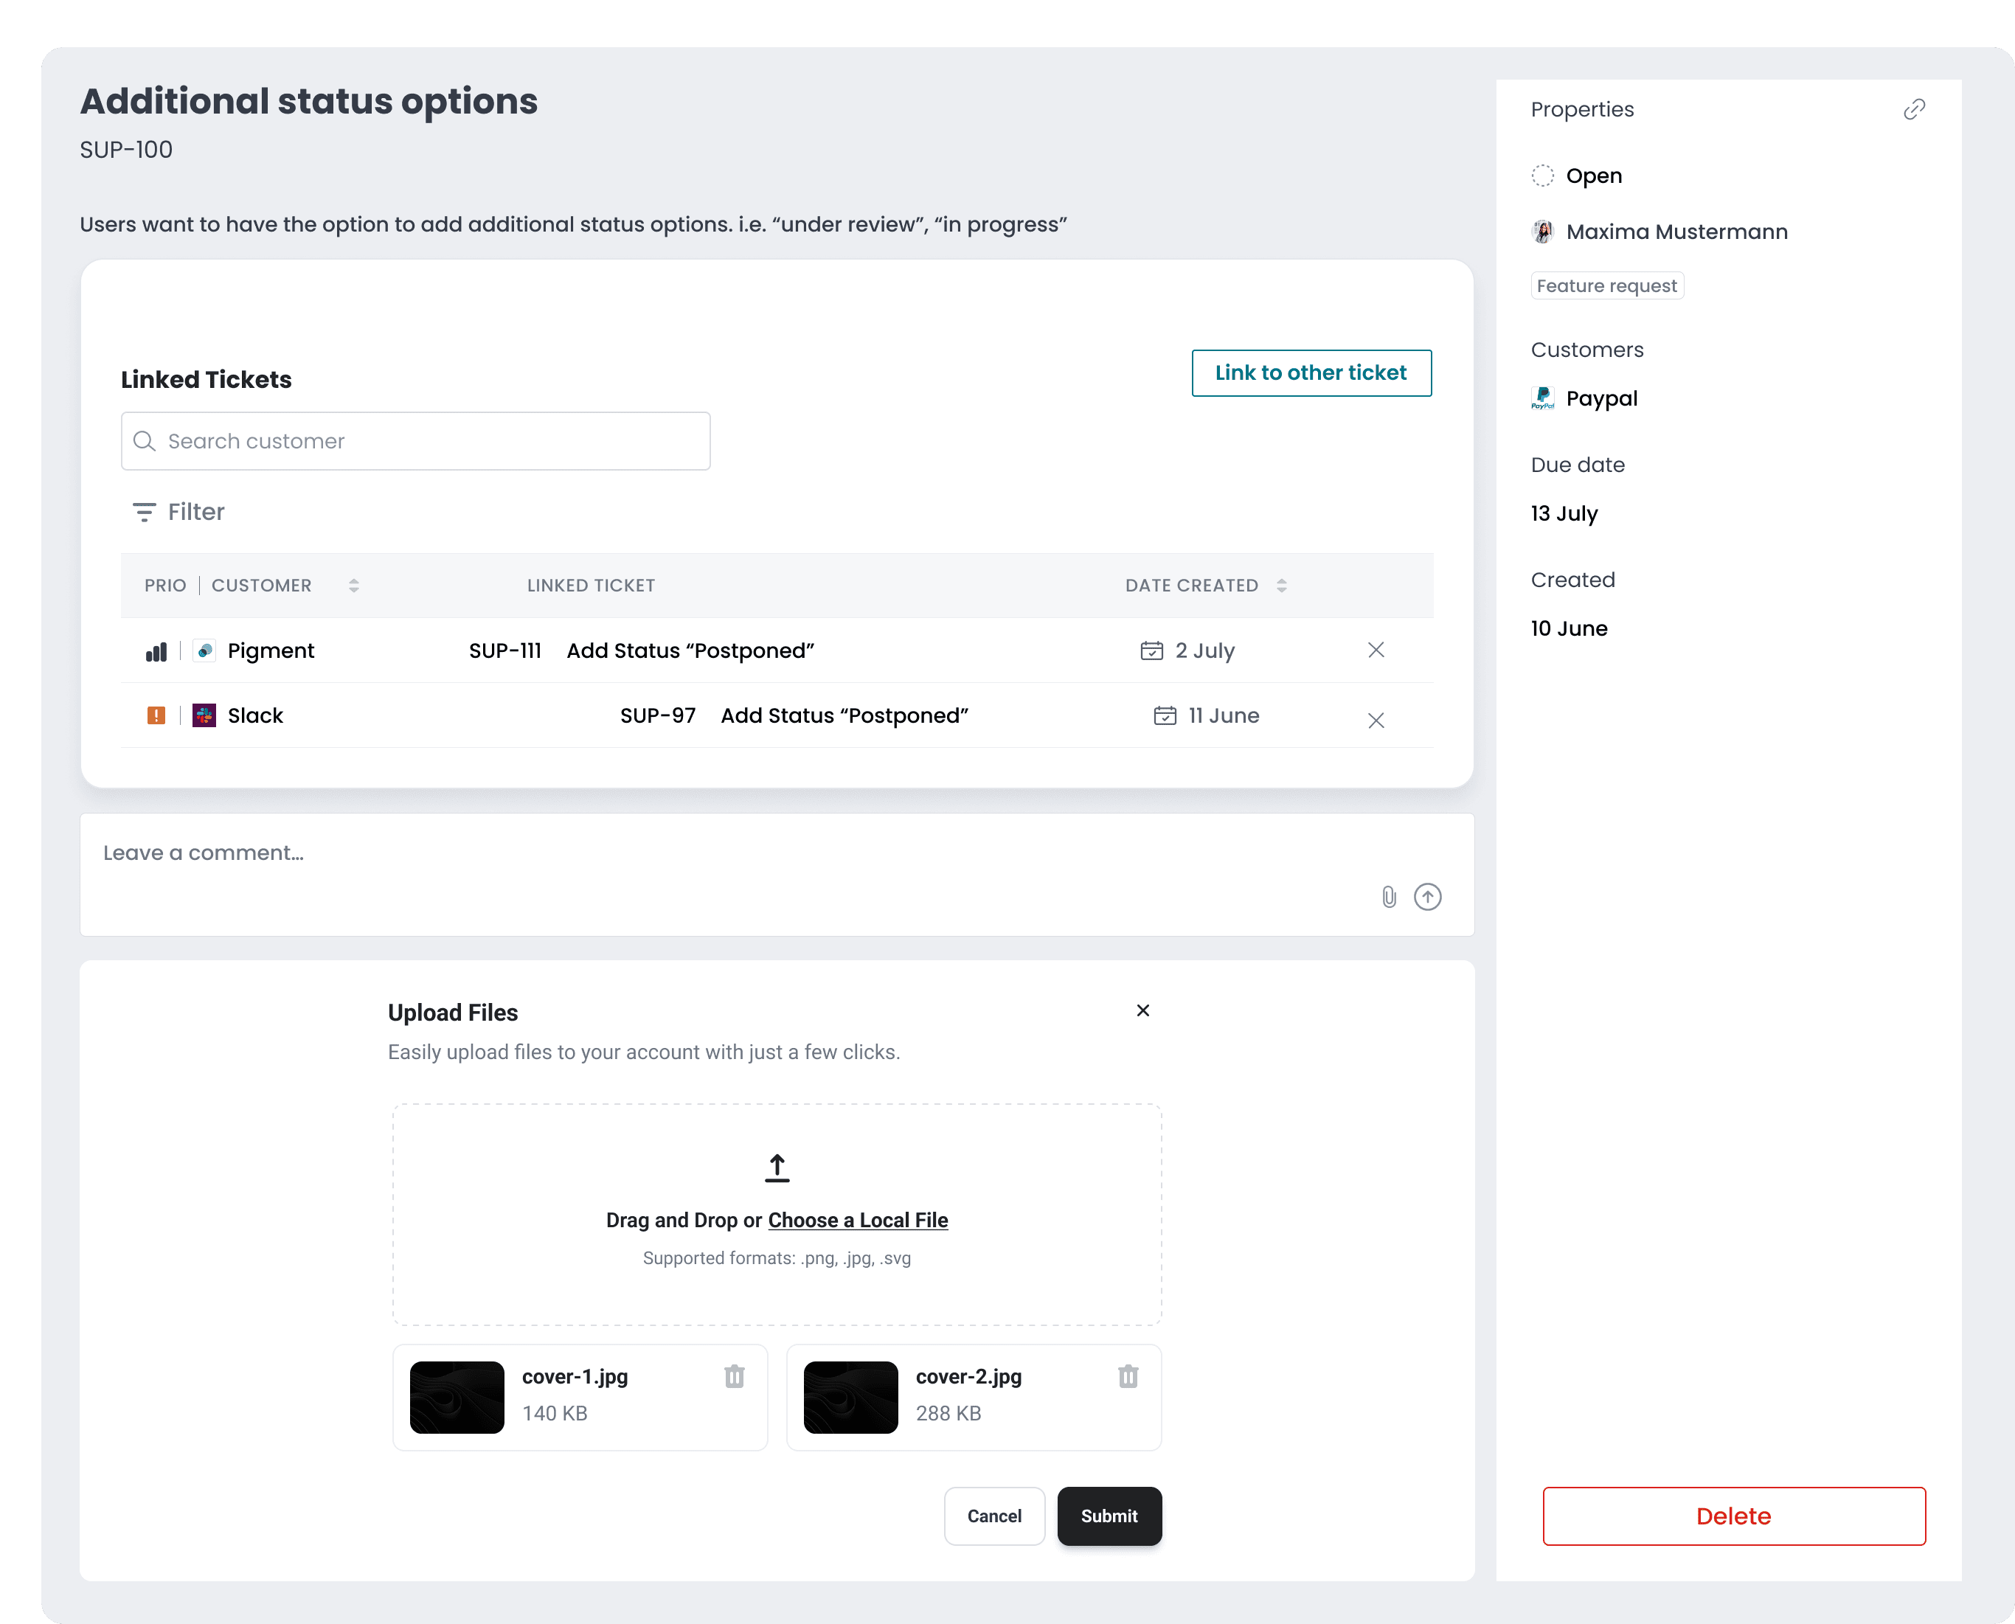Open the Filter options
This screenshot has height=1624, width=2015.
(x=178, y=512)
